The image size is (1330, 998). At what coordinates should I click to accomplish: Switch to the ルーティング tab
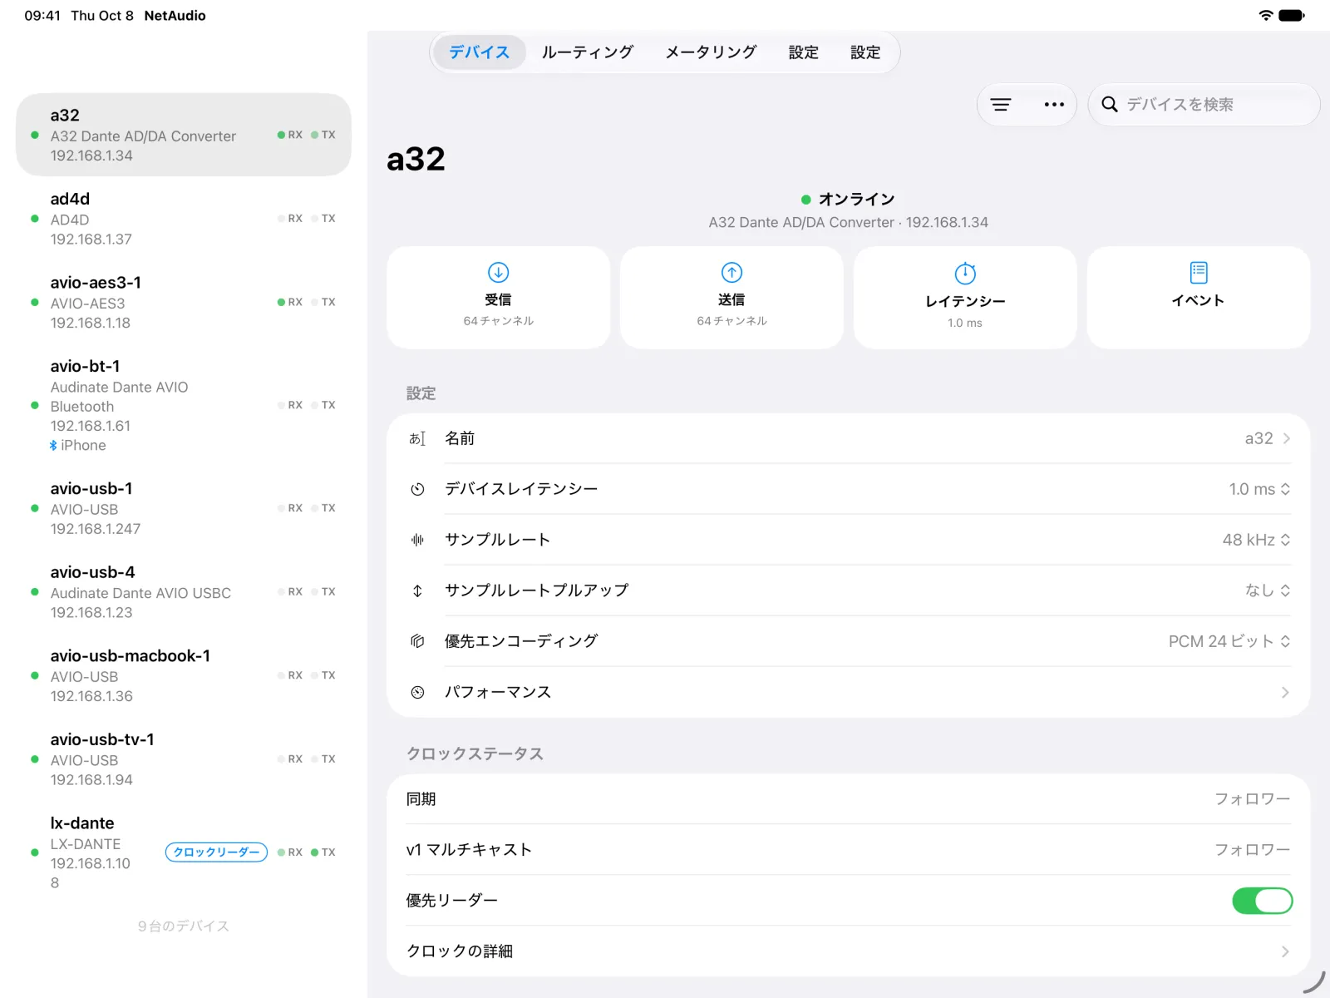(x=588, y=52)
